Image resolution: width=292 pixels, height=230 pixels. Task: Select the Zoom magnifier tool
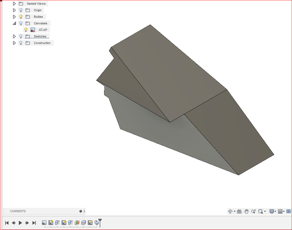point(253,211)
